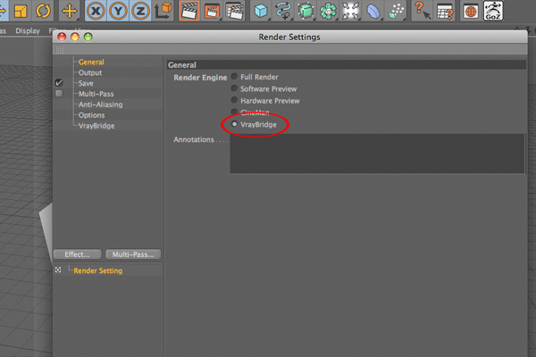Select Output settings page
The image size is (536, 357).
90,72
